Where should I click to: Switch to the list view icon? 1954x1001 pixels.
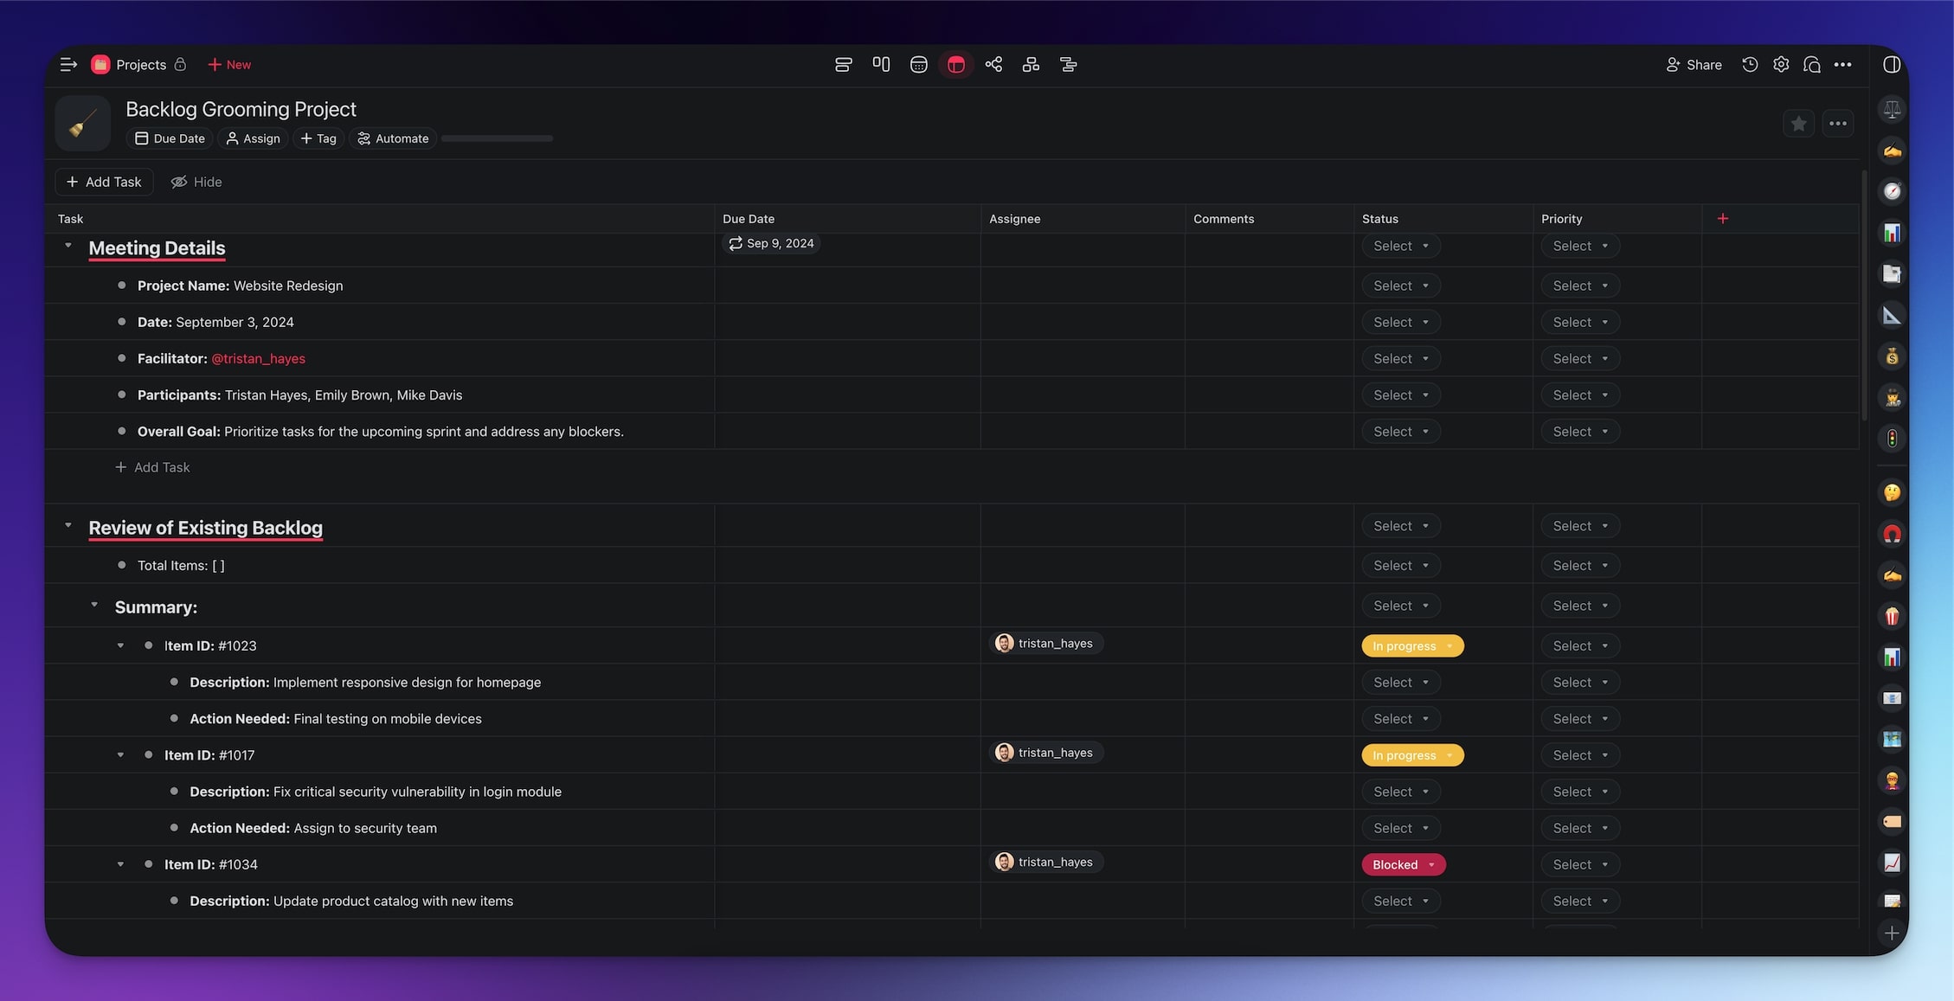click(843, 65)
